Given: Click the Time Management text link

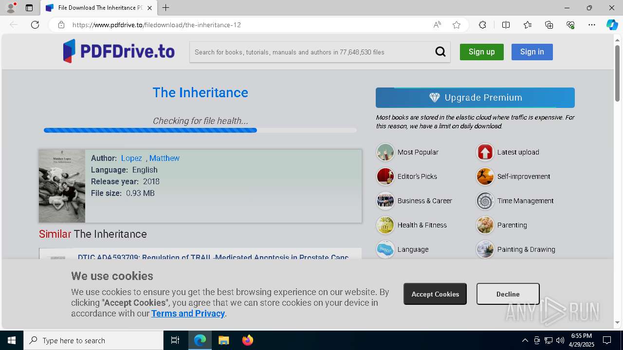Looking at the screenshot, I should (x=525, y=201).
